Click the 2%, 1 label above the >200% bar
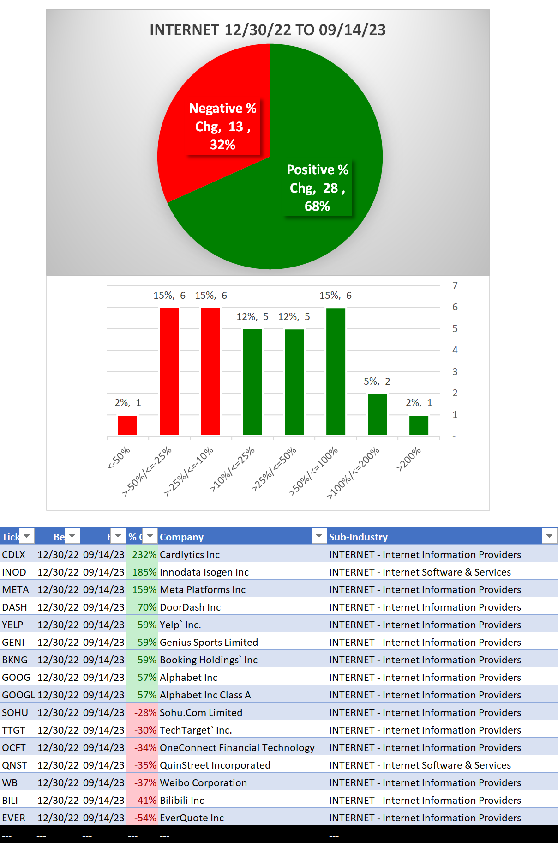 (x=419, y=403)
